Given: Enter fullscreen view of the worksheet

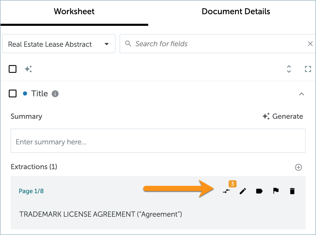Looking at the screenshot, I should (x=308, y=69).
